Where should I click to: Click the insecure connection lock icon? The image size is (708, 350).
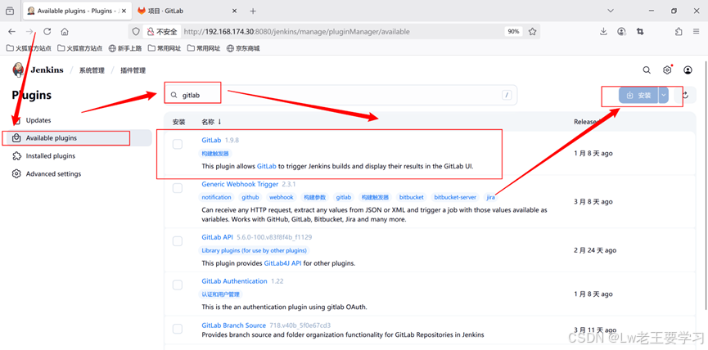pos(151,32)
